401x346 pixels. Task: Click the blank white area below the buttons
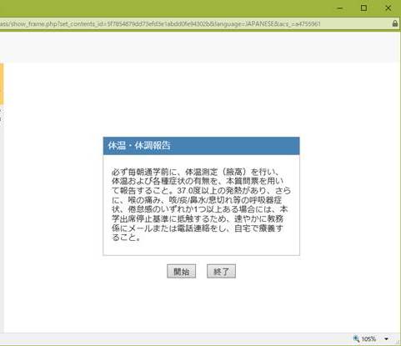[201, 306]
